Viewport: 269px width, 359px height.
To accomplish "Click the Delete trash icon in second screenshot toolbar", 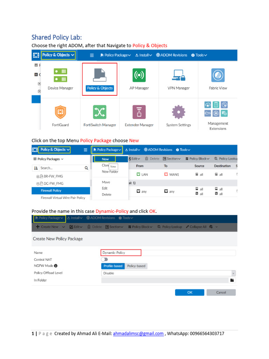I will pos(147,159).
